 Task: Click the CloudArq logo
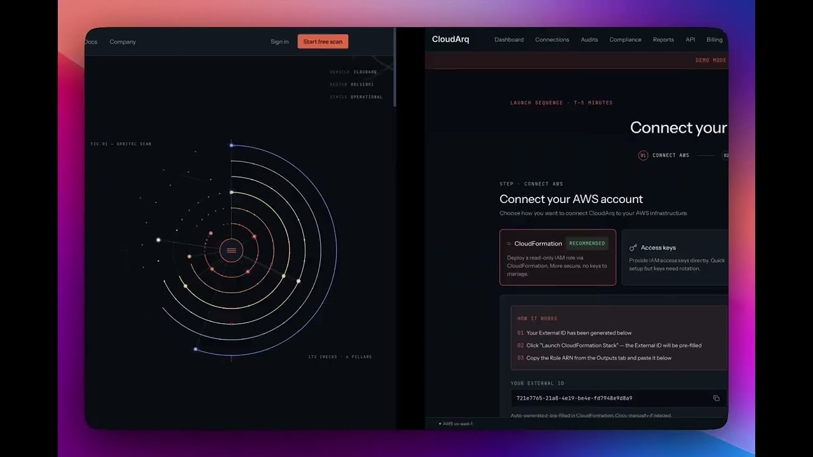coord(450,39)
